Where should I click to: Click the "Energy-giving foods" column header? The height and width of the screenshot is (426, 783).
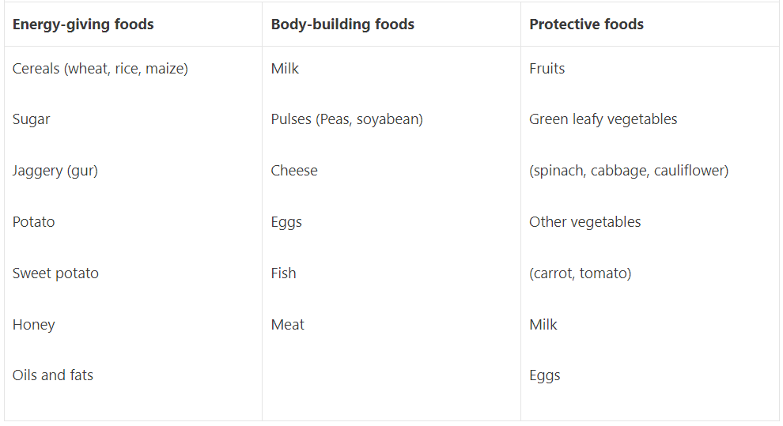83,25
